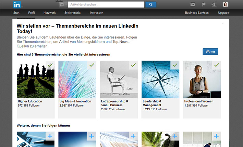Open the Higher Education graduates image
243x147 pixels.
(36, 79)
